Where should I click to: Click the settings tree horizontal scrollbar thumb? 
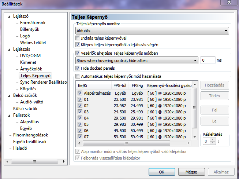point(34,161)
